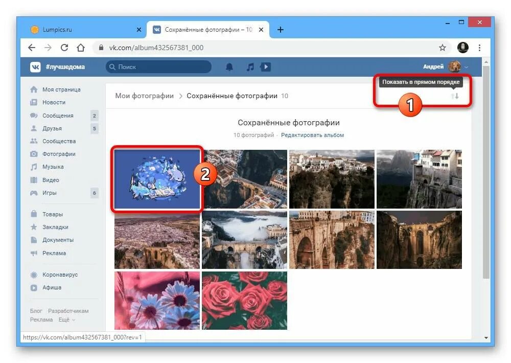This screenshot has width=511, height=363.
Task: Open Моя страница in sidebar
Action: 61,89
